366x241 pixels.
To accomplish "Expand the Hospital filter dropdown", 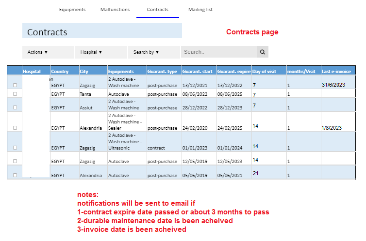I will coord(91,52).
